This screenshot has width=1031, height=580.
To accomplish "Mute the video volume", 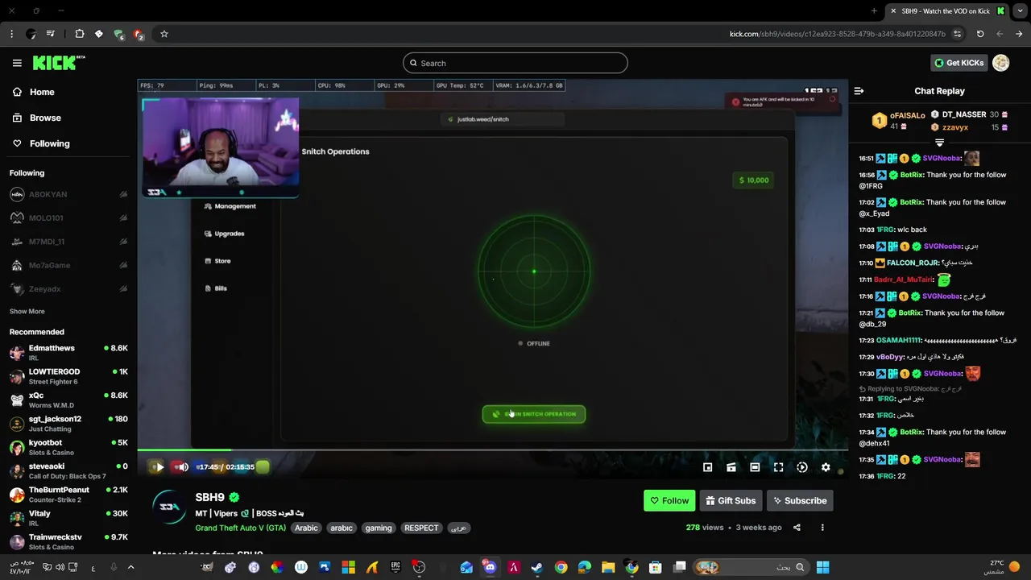I will pyautogui.click(x=183, y=467).
